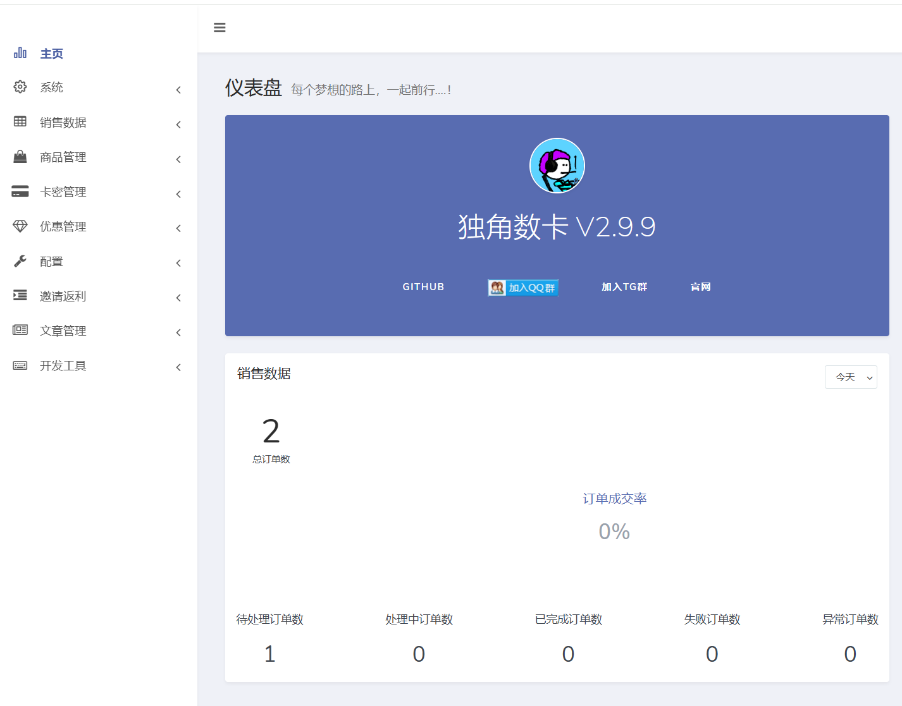Screen dimensions: 902x706
Task: Expand the 配置 chevron
Action: pos(178,263)
